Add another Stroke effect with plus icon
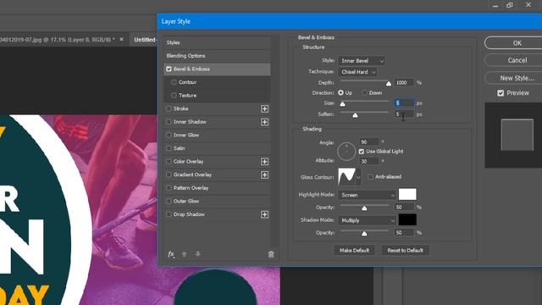542x305 pixels. [264, 109]
